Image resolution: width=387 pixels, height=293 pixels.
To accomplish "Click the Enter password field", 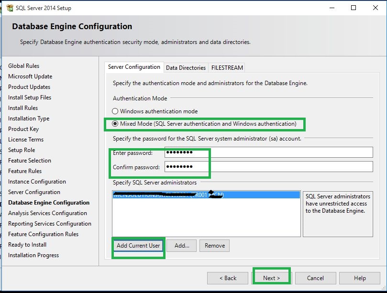I will pos(268,152).
